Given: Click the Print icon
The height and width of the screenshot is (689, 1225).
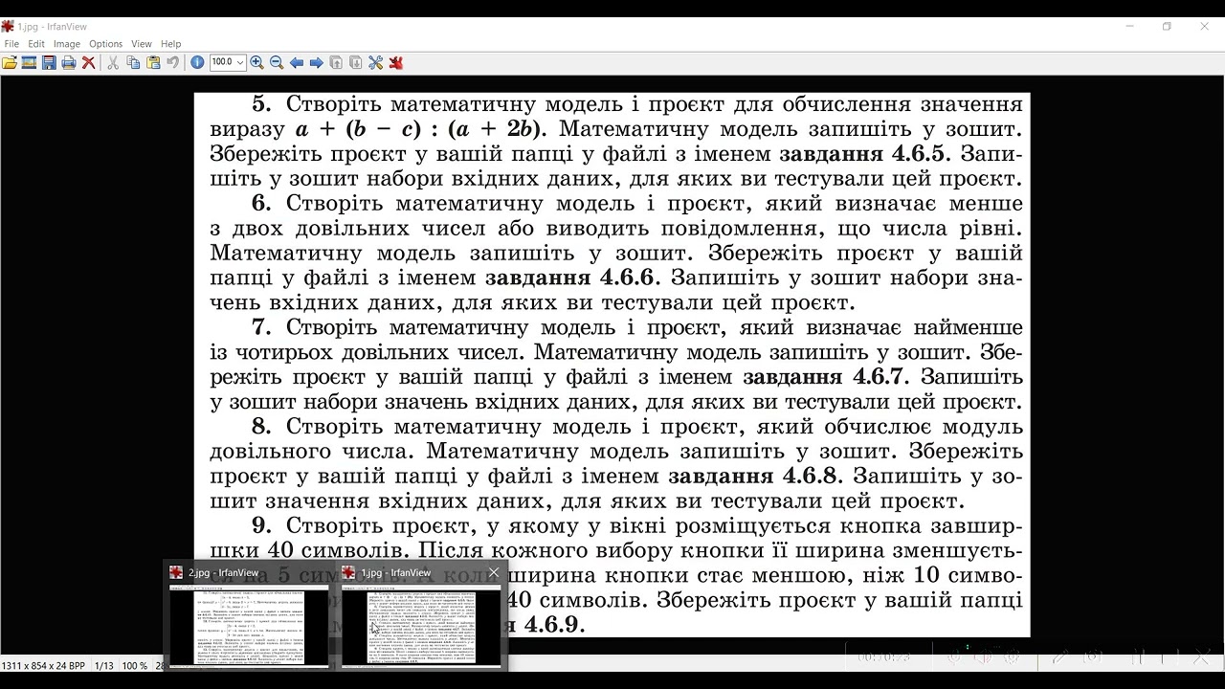Looking at the screenshot, I should coord(68,62).
